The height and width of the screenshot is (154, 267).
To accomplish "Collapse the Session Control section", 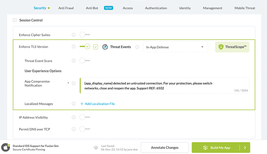I will (x=14, y=20).
